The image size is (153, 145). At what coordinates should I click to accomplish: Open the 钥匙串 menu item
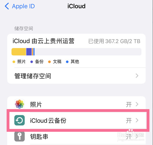[76, 136]
